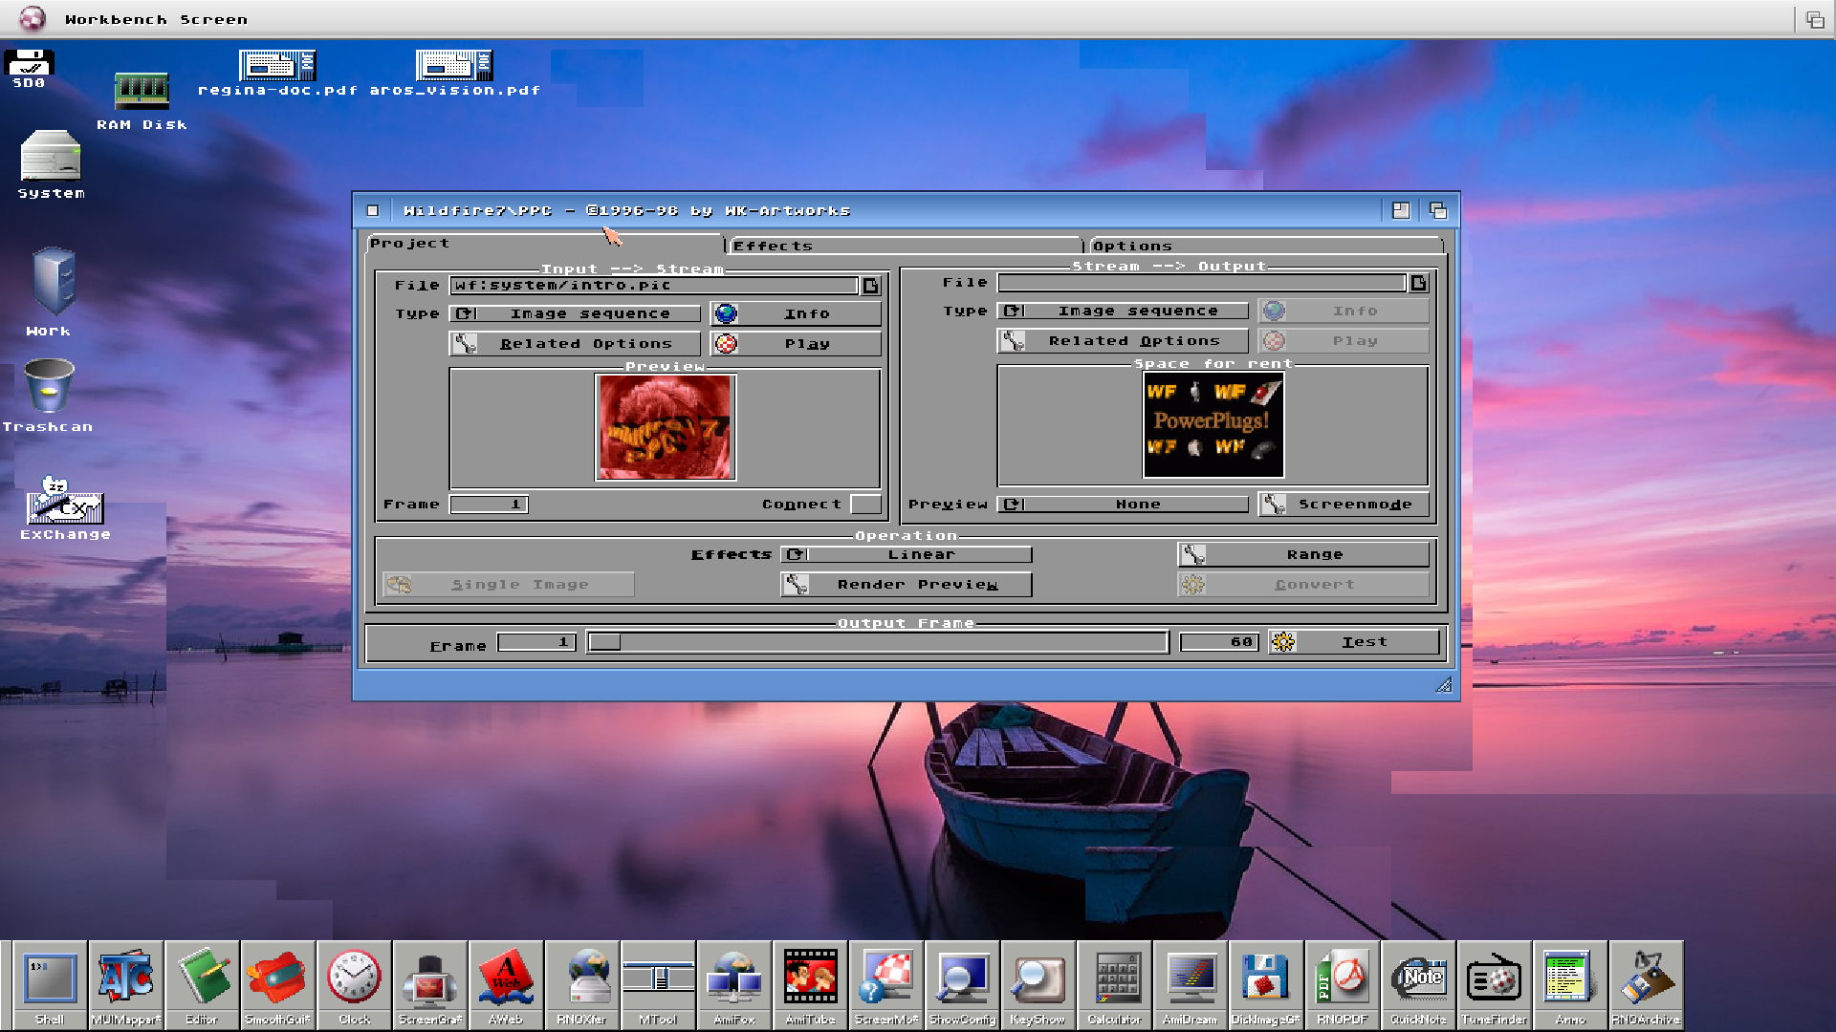Click the Screenmode wrench icon in output section
Image resolution: width=1836 pixels, height=1032 pixels.
click(1272, 504)
